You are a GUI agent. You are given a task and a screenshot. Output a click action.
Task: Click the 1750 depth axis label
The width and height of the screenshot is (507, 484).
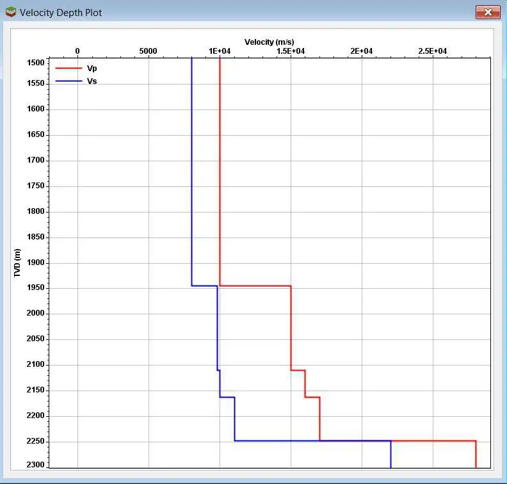36,186
